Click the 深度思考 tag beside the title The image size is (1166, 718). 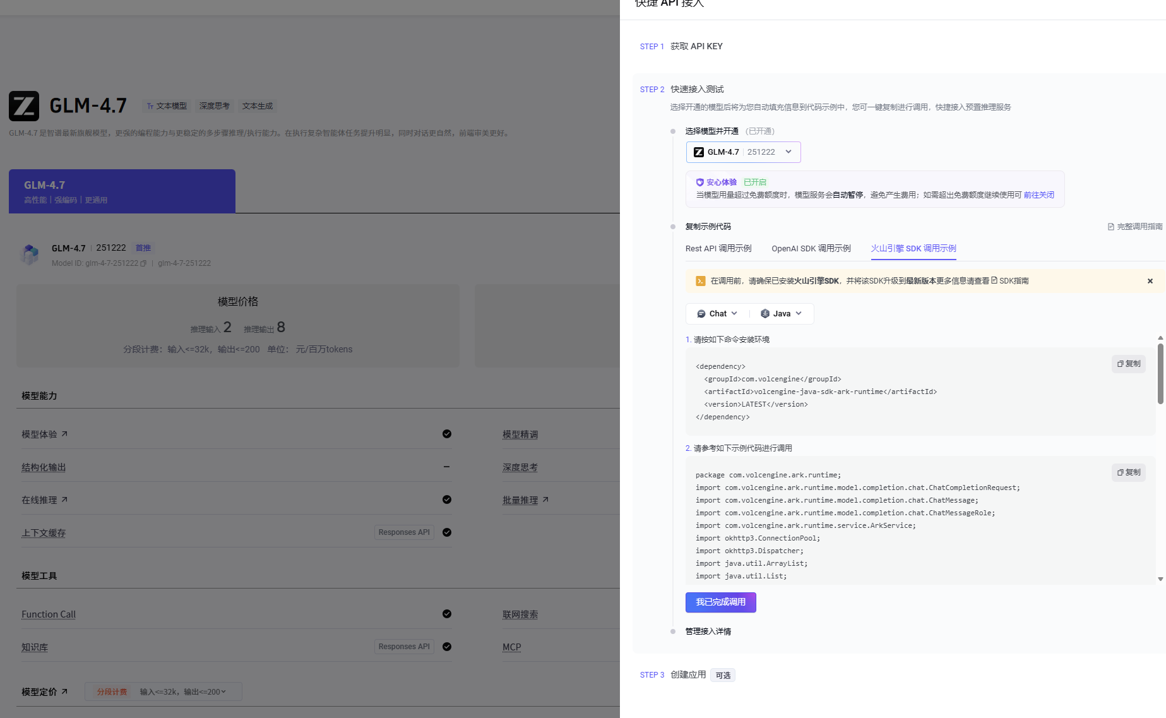pyautogui.click(x=215, y=106)
